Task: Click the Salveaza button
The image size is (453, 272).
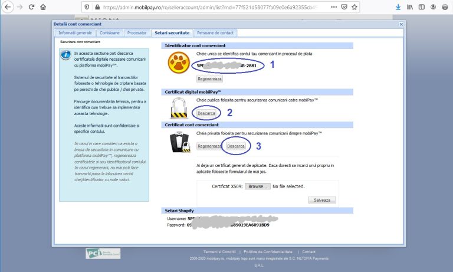Action: pyautogui.click(x=322, y=200)
